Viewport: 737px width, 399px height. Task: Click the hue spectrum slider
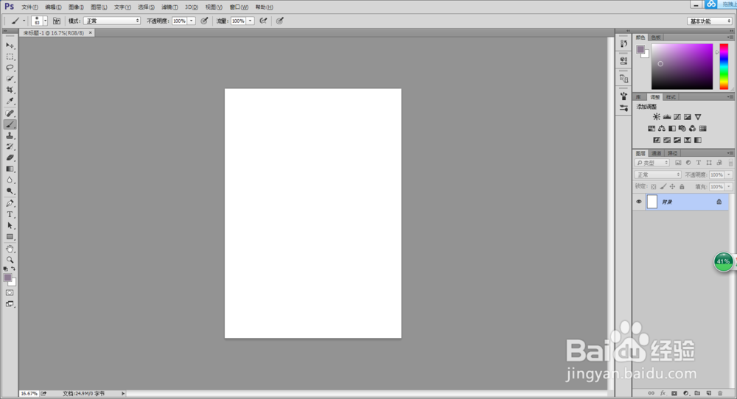pyautogui.click(x=724, y=67)
